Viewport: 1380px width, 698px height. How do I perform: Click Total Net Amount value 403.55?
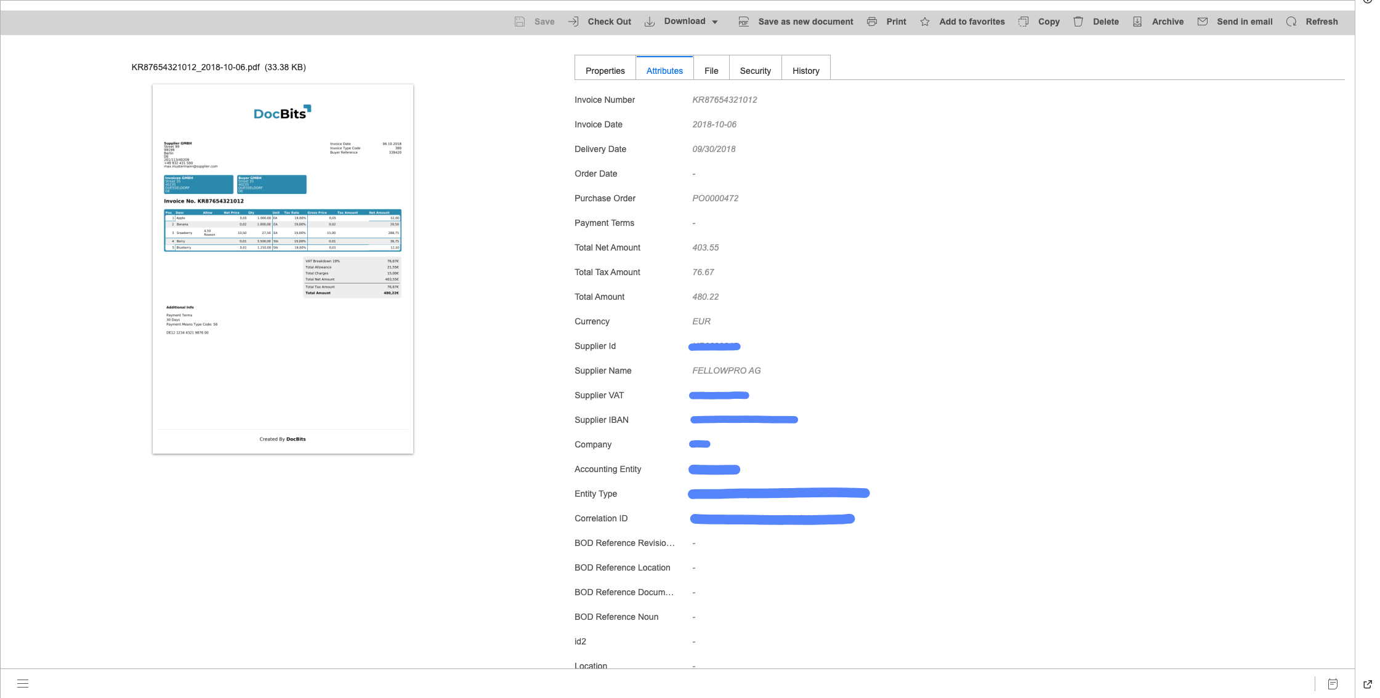[x=706, y=247]
